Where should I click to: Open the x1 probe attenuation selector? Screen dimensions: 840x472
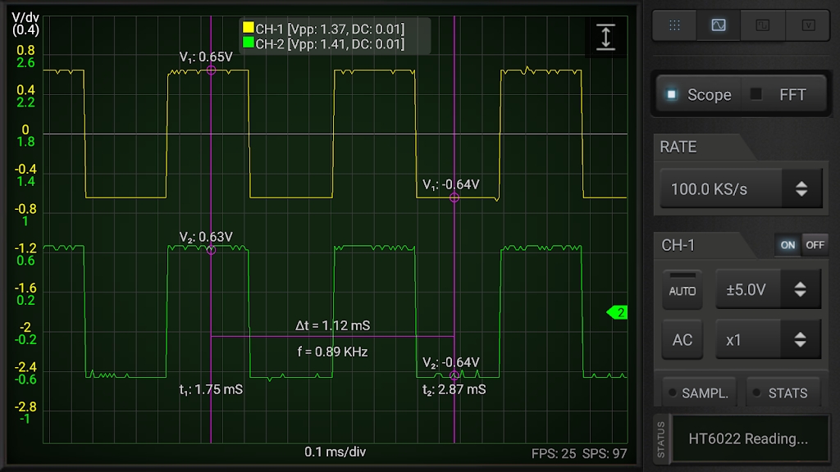click(x=768, y=340)
